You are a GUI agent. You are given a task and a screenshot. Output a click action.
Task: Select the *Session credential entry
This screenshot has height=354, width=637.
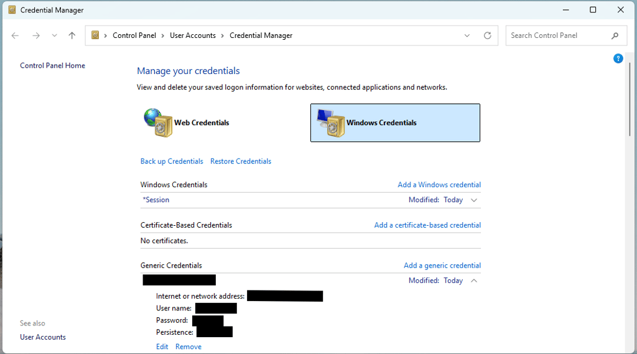coord(156,200)
